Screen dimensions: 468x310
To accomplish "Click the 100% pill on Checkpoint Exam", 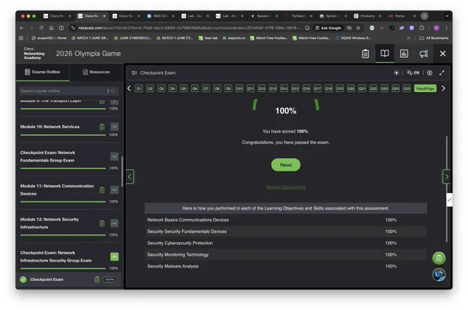I will 110,280.
